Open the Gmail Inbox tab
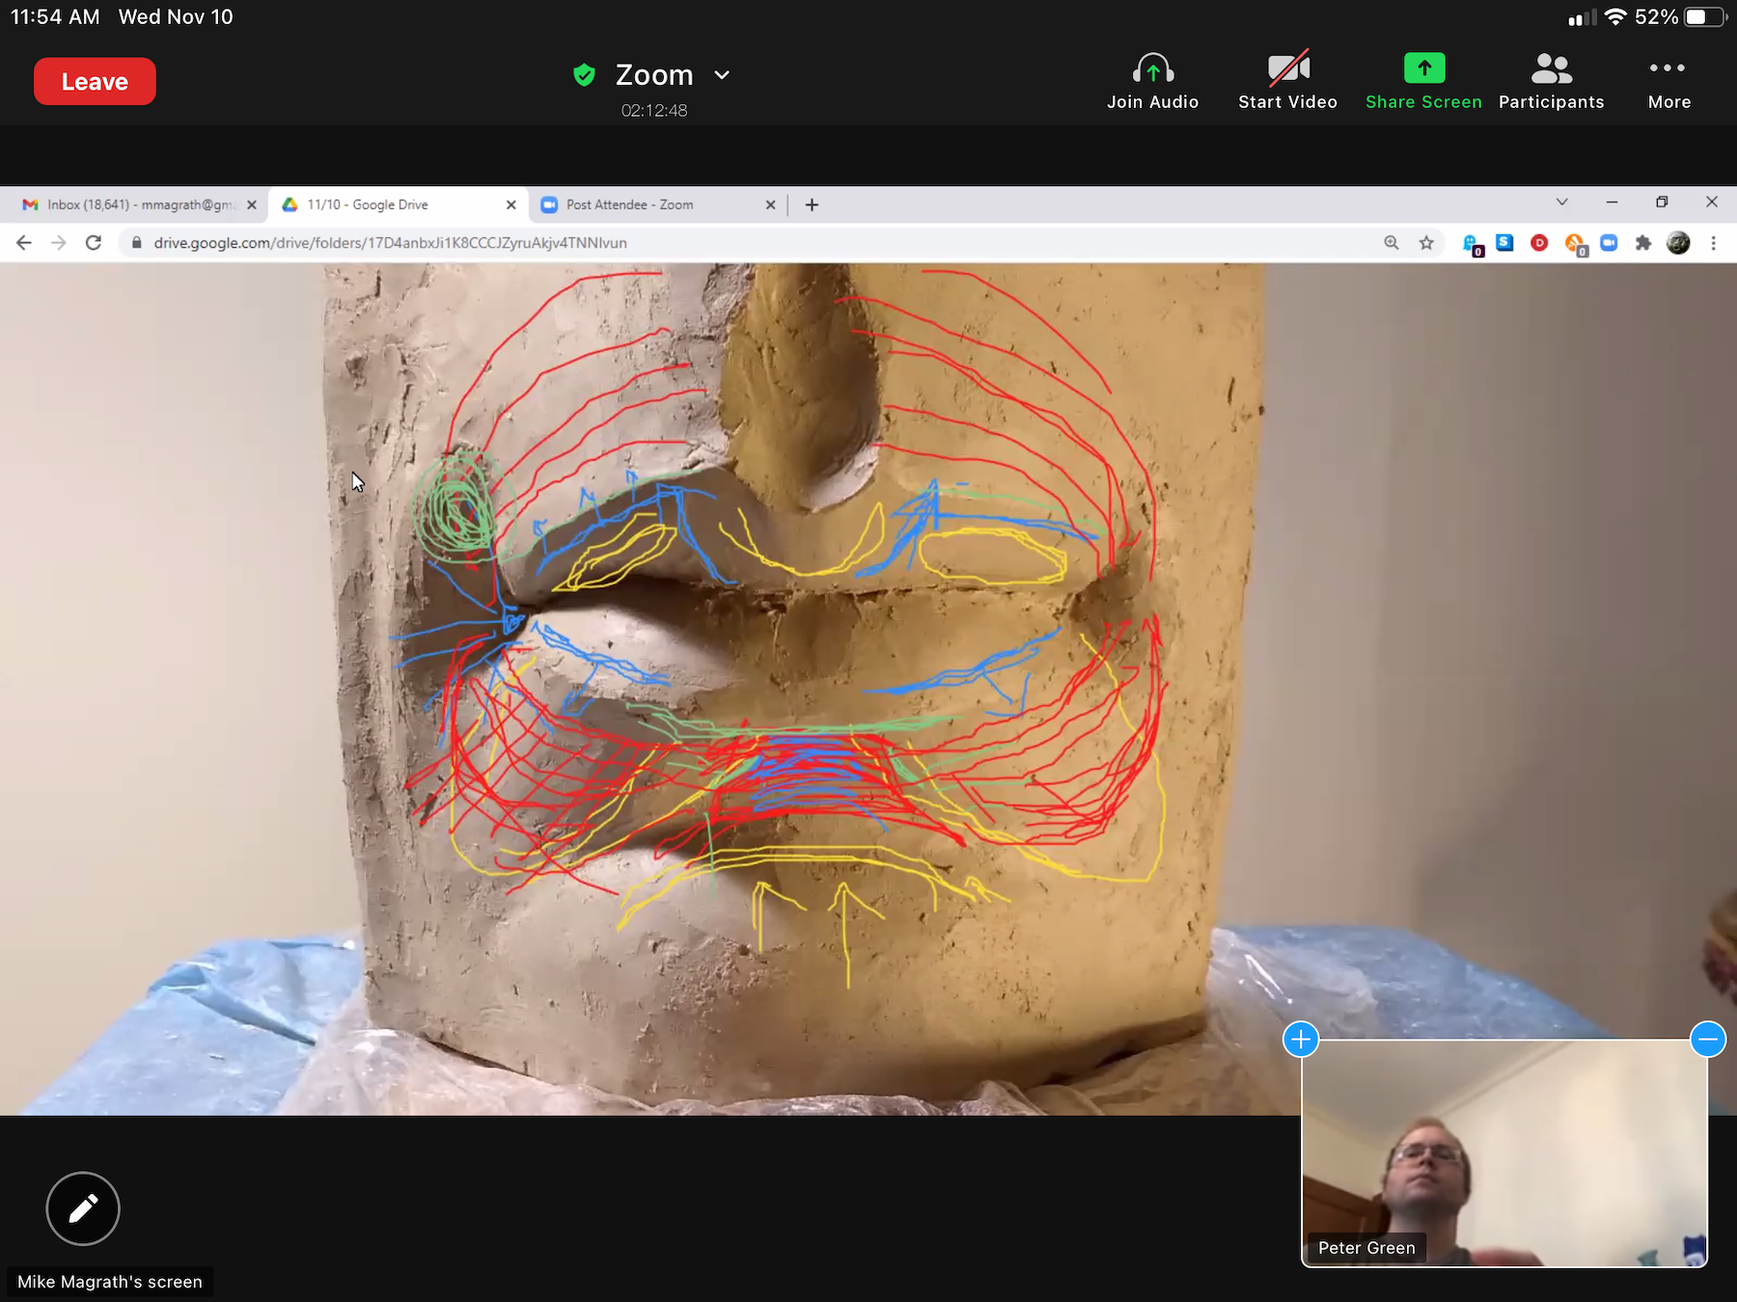The height and width of the screenshot is (1302, 1737). [x=135, y=204]
